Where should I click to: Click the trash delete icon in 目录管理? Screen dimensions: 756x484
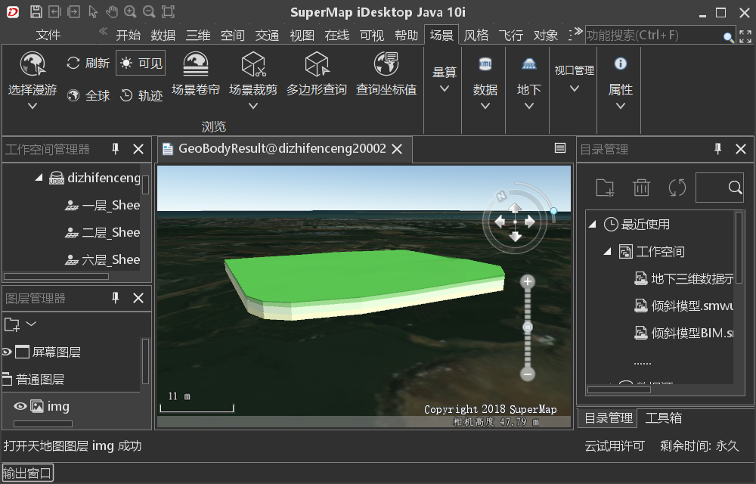(x=641, y=188)
